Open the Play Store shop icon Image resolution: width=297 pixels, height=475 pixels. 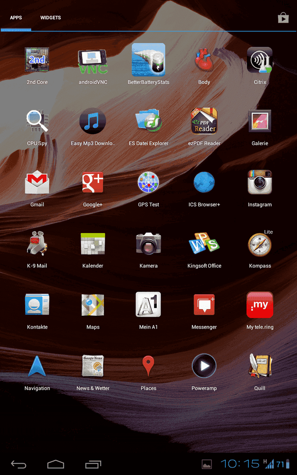pos(283,18)
